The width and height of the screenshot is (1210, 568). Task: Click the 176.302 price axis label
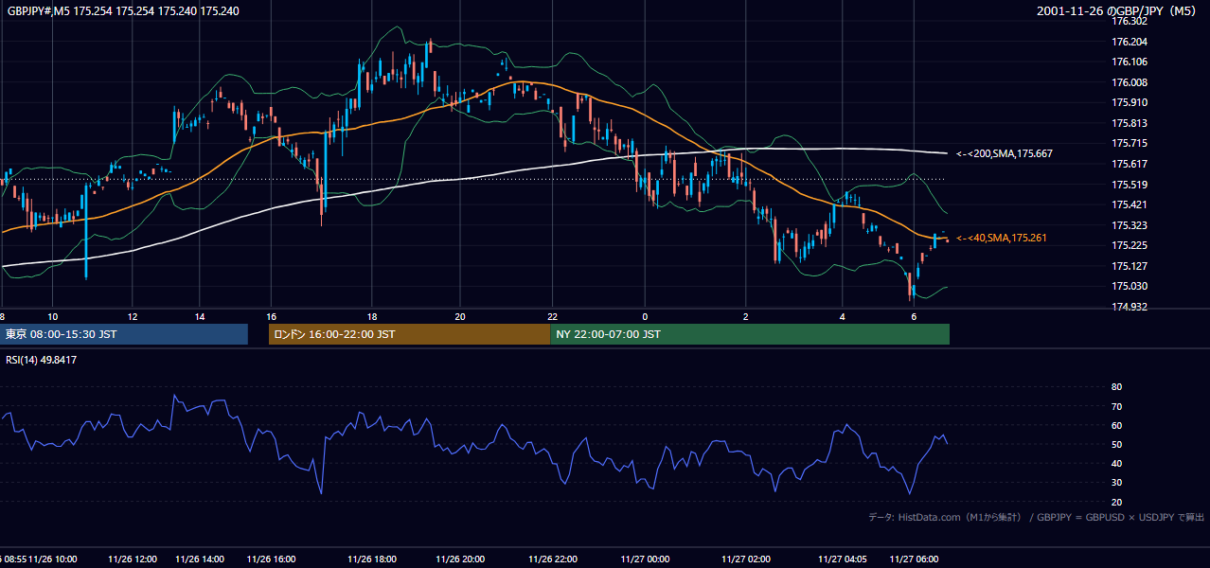[x=1130, y=21]
